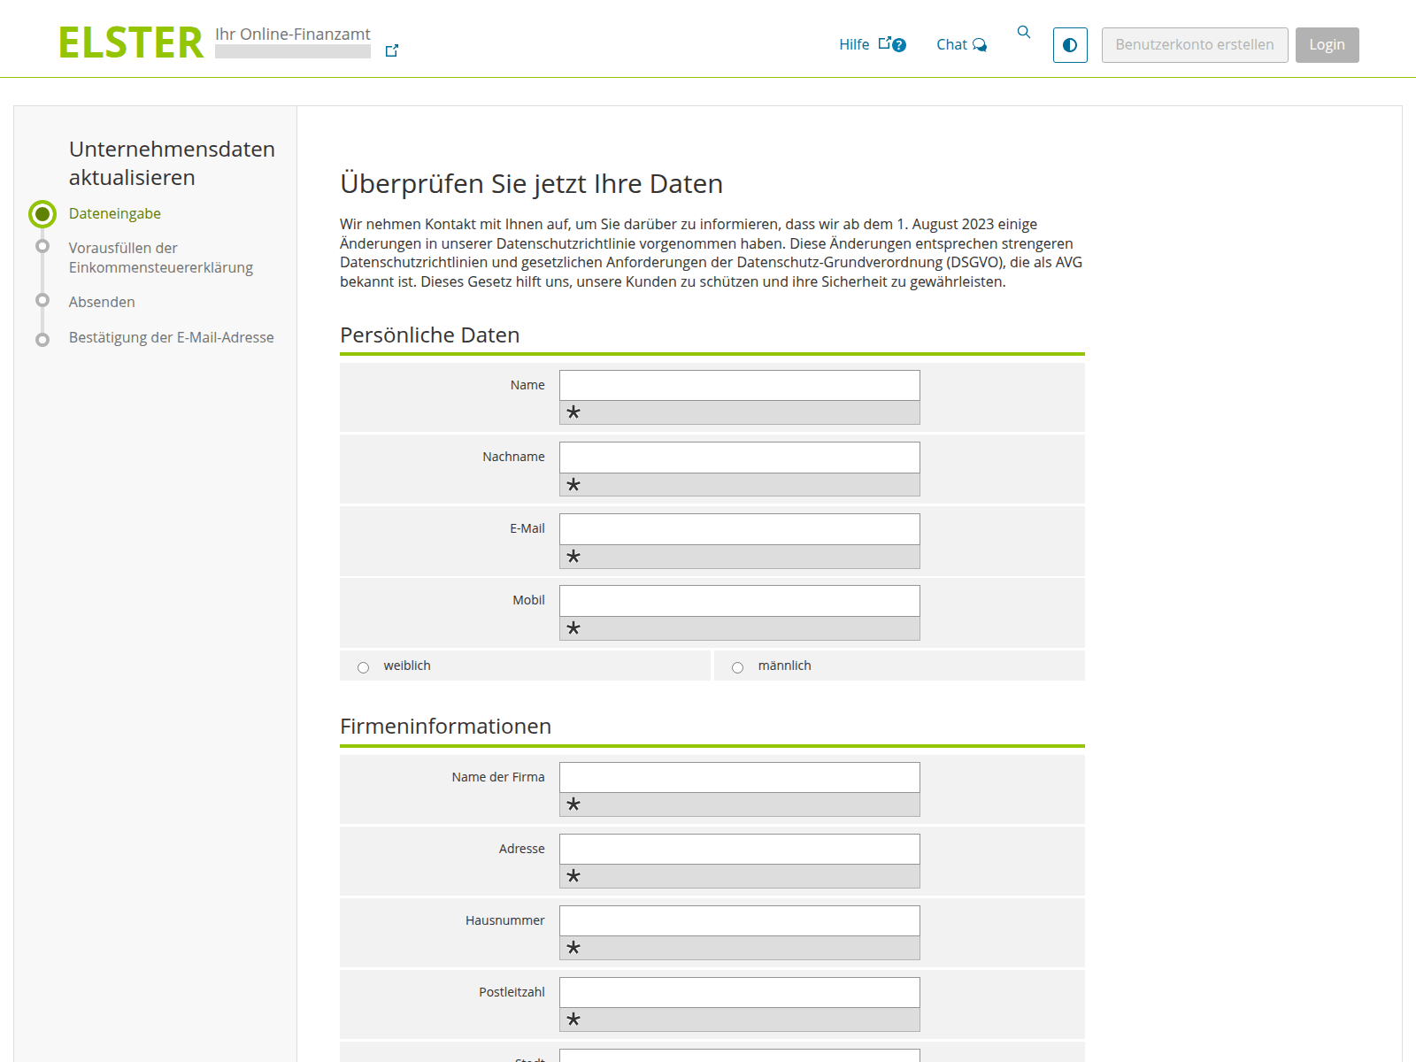Focus the Nachname text field
The image size is (1416, 1062).
coord(739,458)
